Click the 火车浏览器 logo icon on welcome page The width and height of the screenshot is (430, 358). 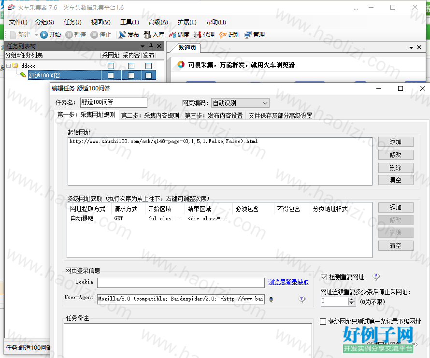point(181,64)
